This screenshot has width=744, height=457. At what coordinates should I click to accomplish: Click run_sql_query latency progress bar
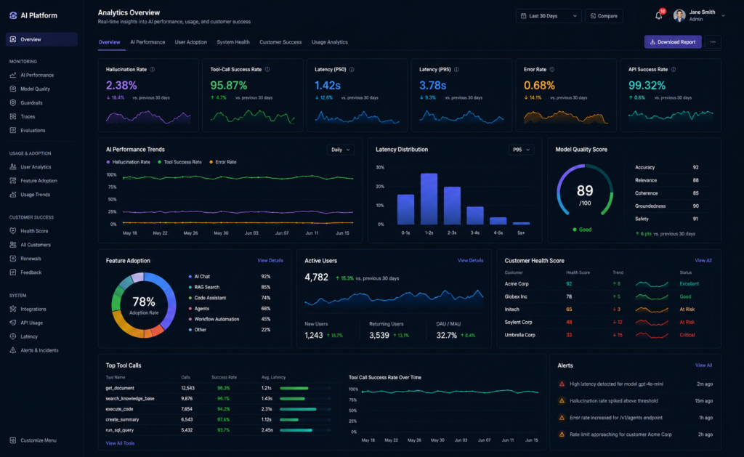point(305,430)
